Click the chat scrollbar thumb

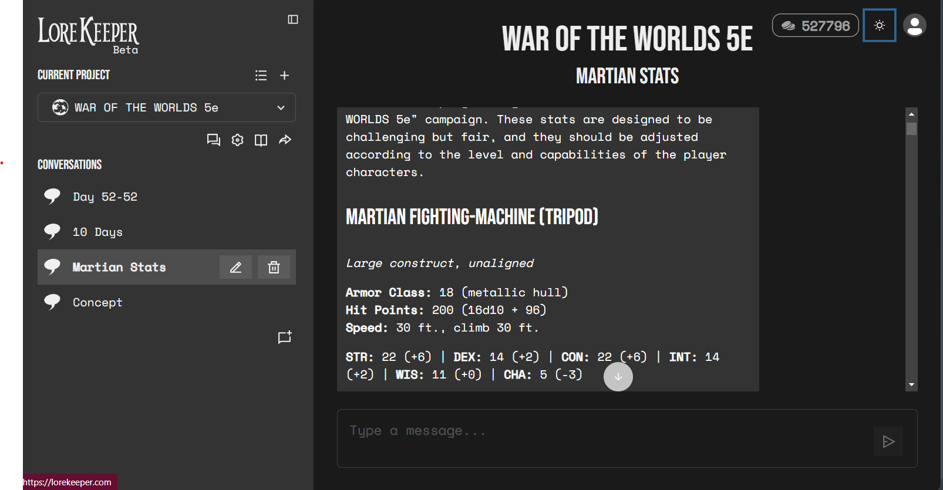[911, 129]
